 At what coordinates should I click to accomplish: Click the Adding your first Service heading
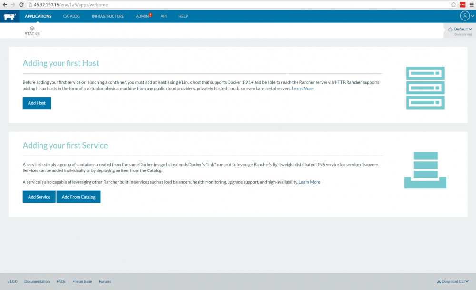pos(65,145)
